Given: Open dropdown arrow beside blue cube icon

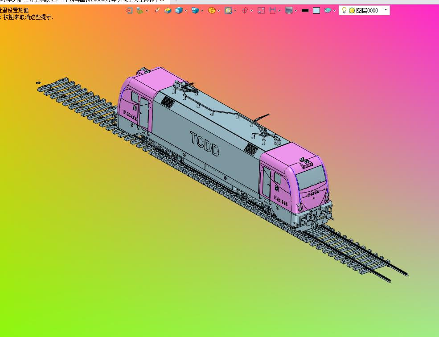Looking at the screenshot, I should coord(185,11).
